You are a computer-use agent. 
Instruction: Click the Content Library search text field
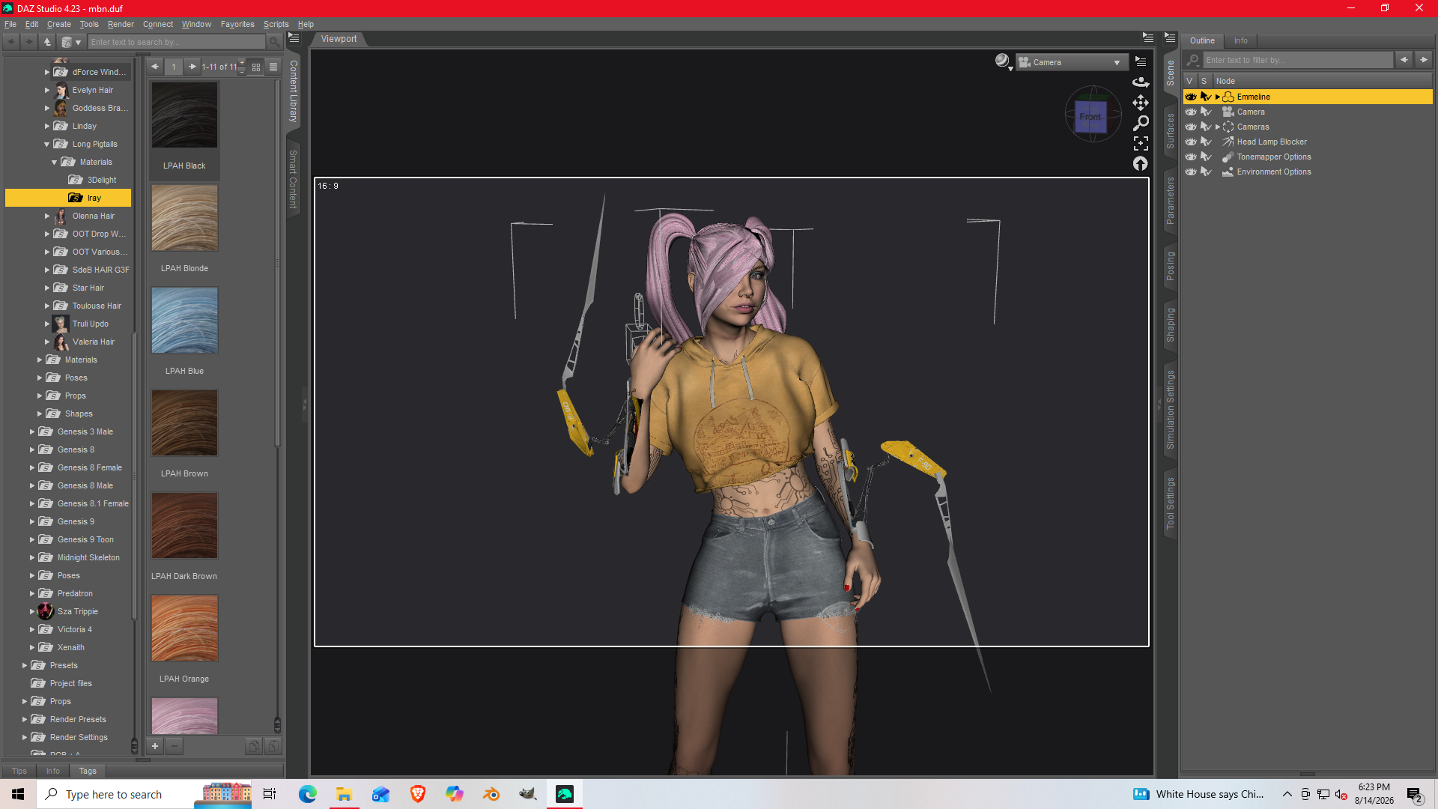tap(178, 42)
